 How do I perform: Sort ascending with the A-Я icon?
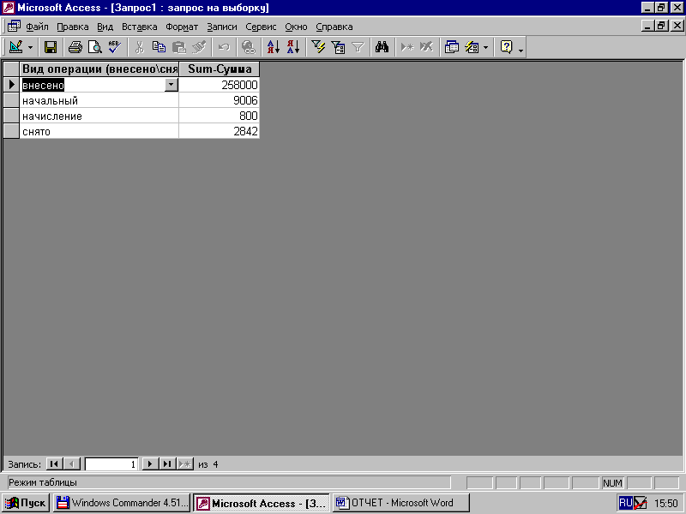(x=273, y=47)
